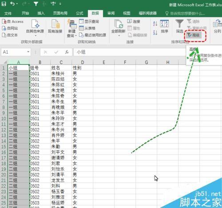The image size is (222, 208).
Task: Switch to the 公式 ribbon tab
Action: point(79,13)
